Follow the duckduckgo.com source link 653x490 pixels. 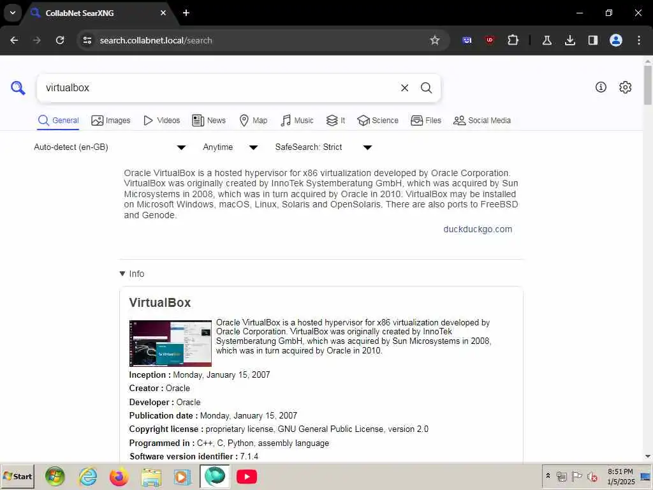[478, 229]
